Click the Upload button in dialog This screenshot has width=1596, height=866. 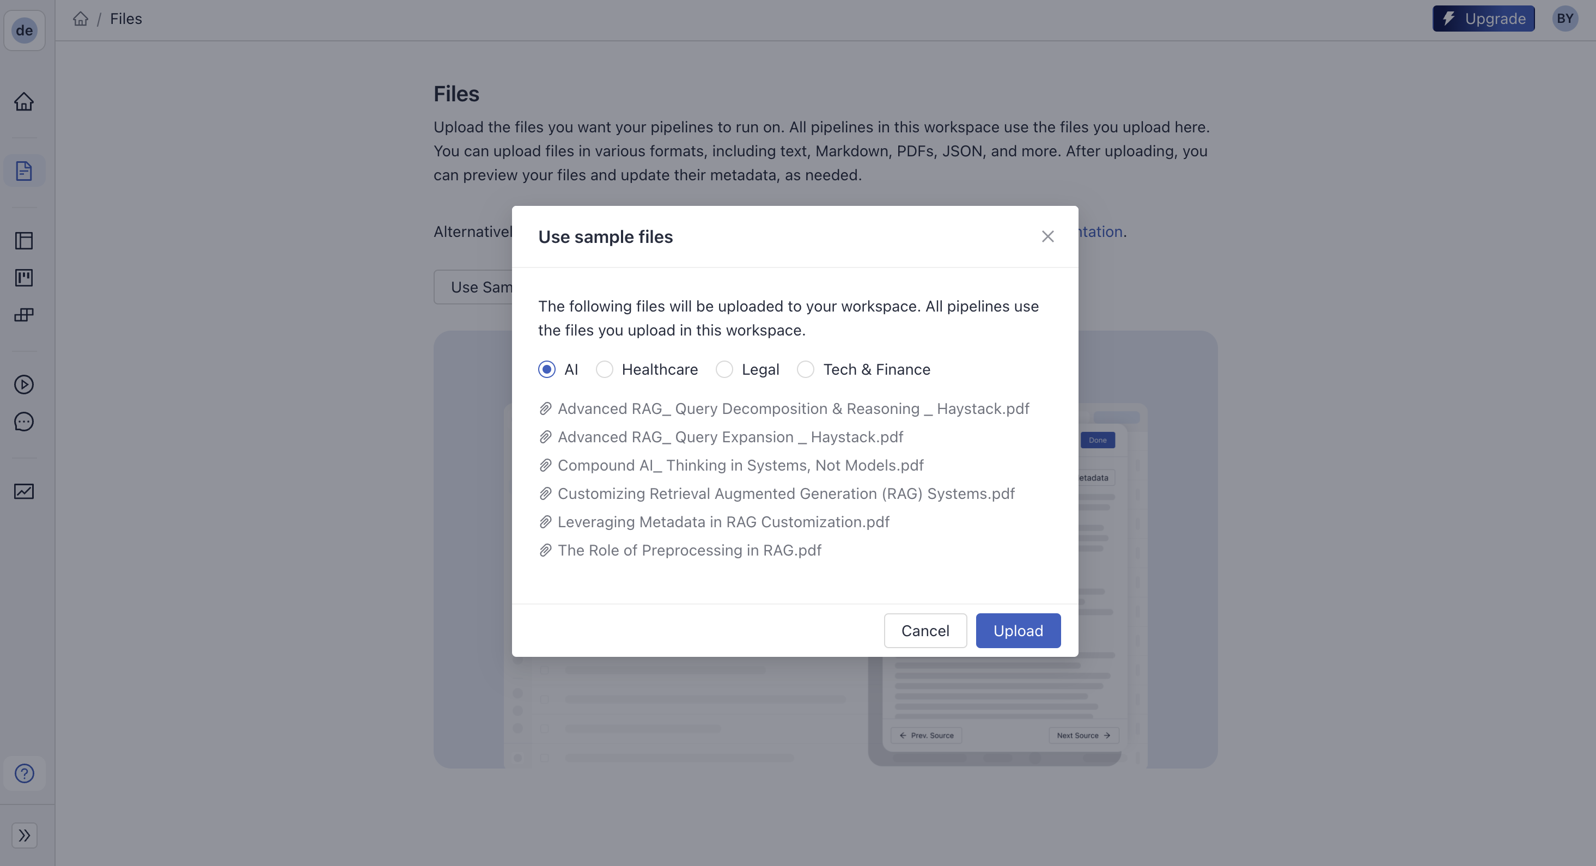click(x=1018, y=631)
